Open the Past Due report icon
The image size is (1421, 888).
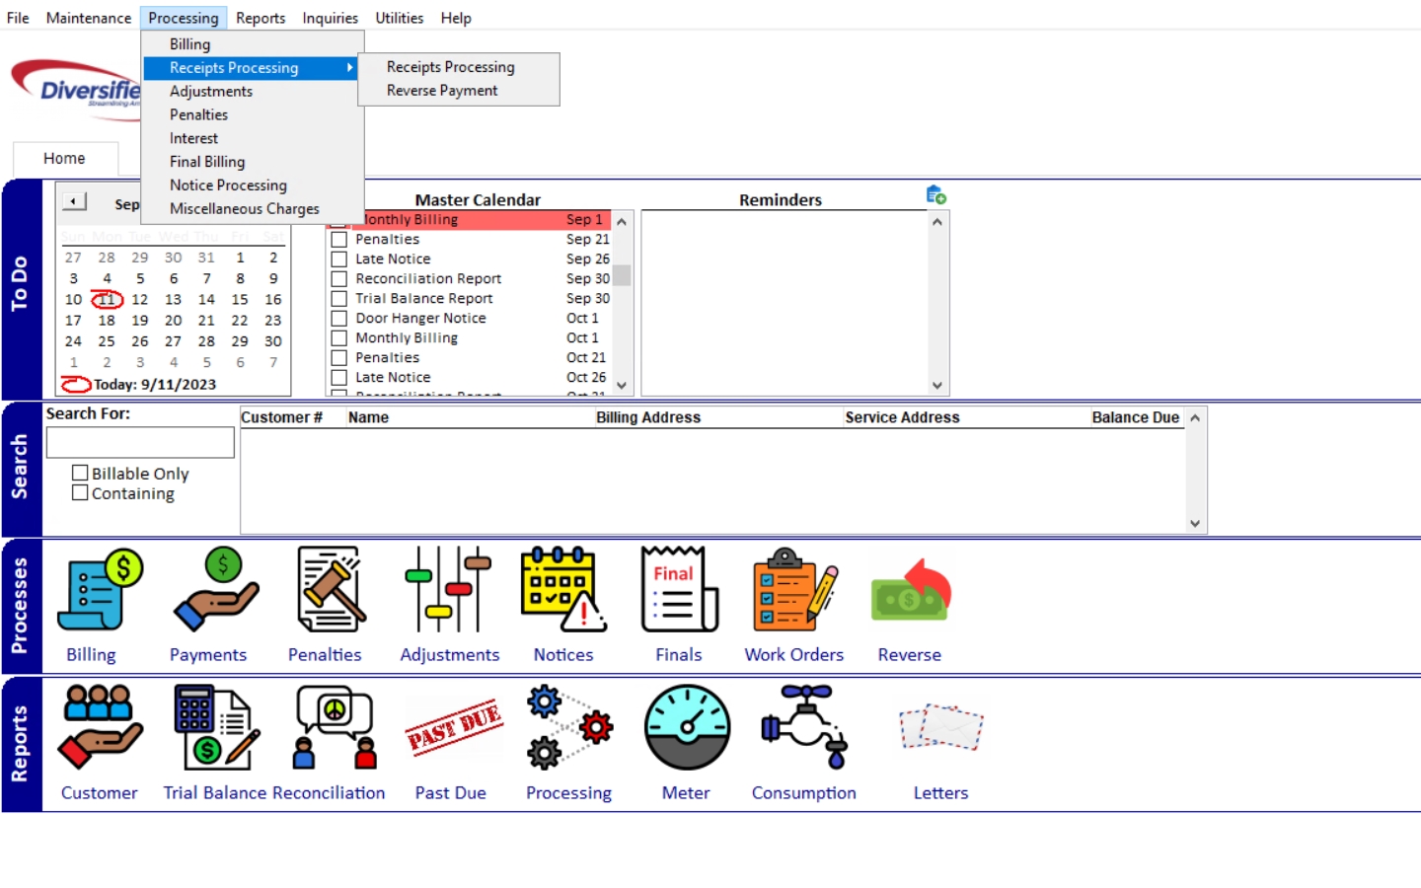pos(453,730)
